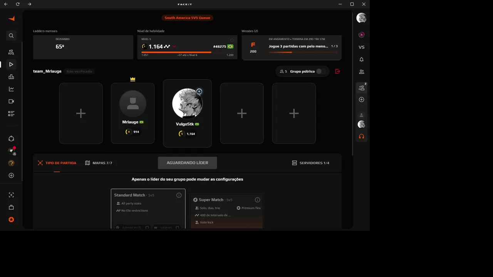Open Mrlauge player card

tap(133, 113)
